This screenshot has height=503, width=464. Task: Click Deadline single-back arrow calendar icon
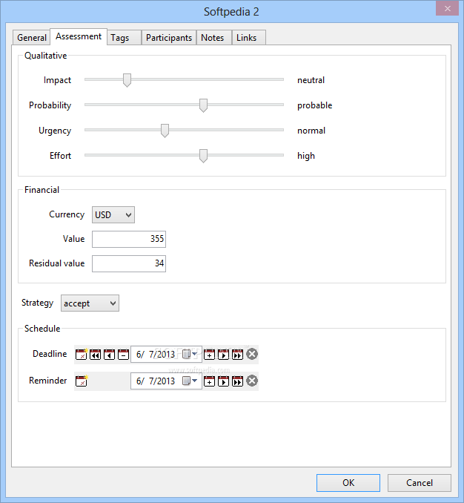(x=109, y=355)
